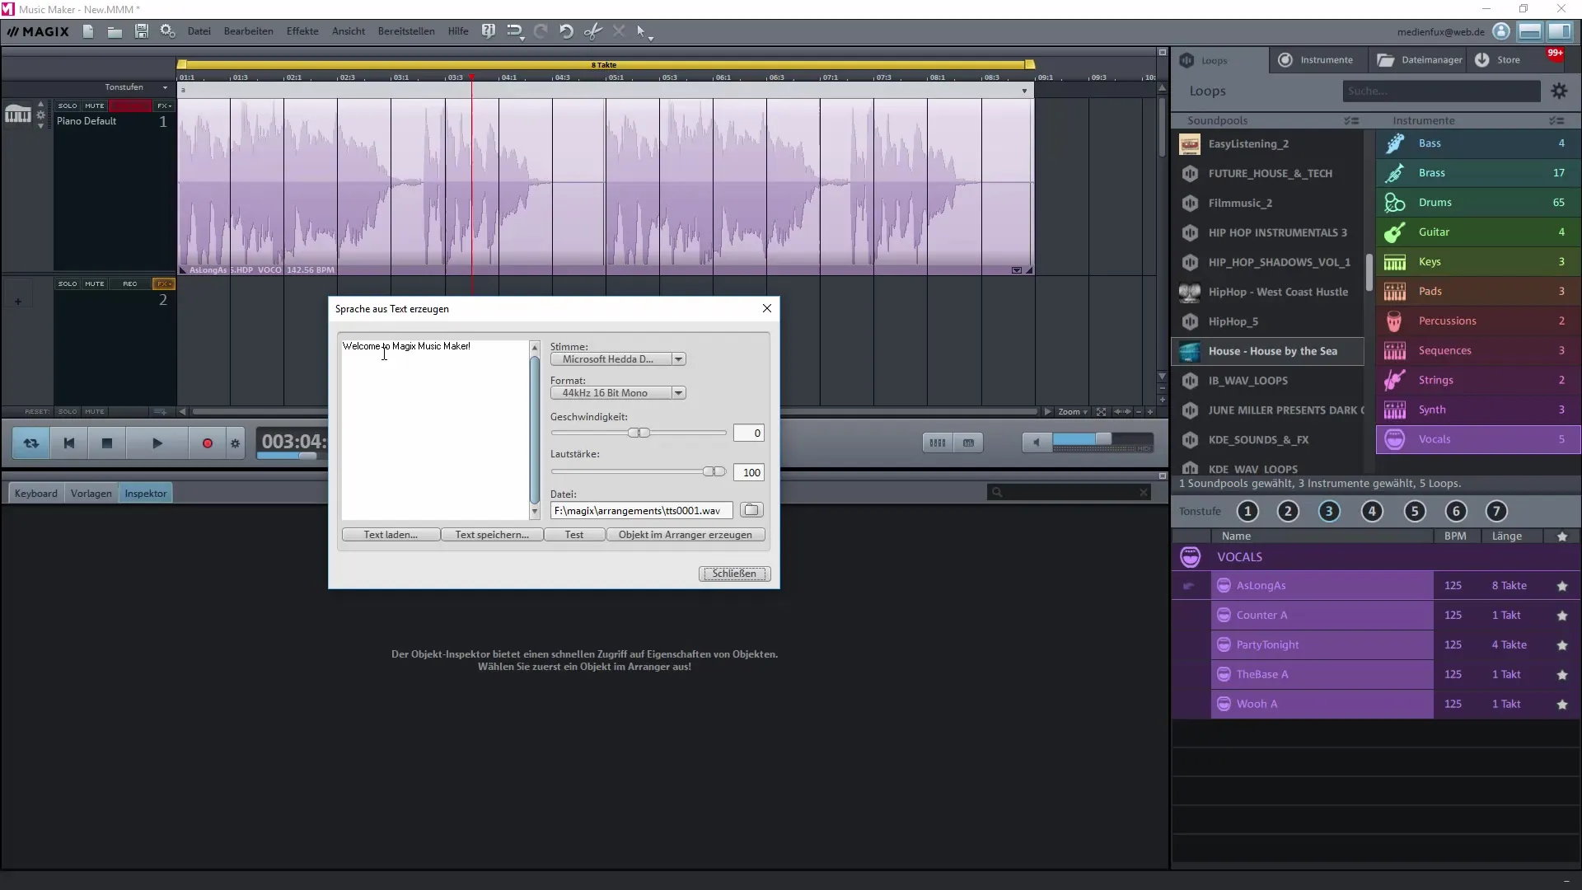Arm REC on track 2
Screen dimensions: 1582x890
[x=130, y=283]
